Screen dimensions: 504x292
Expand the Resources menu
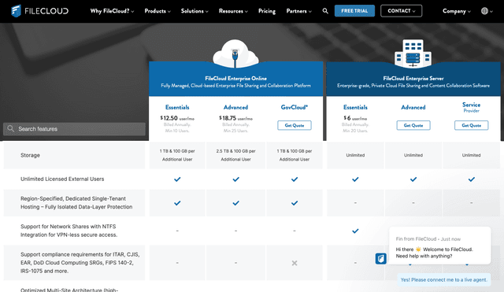point(233,11)
